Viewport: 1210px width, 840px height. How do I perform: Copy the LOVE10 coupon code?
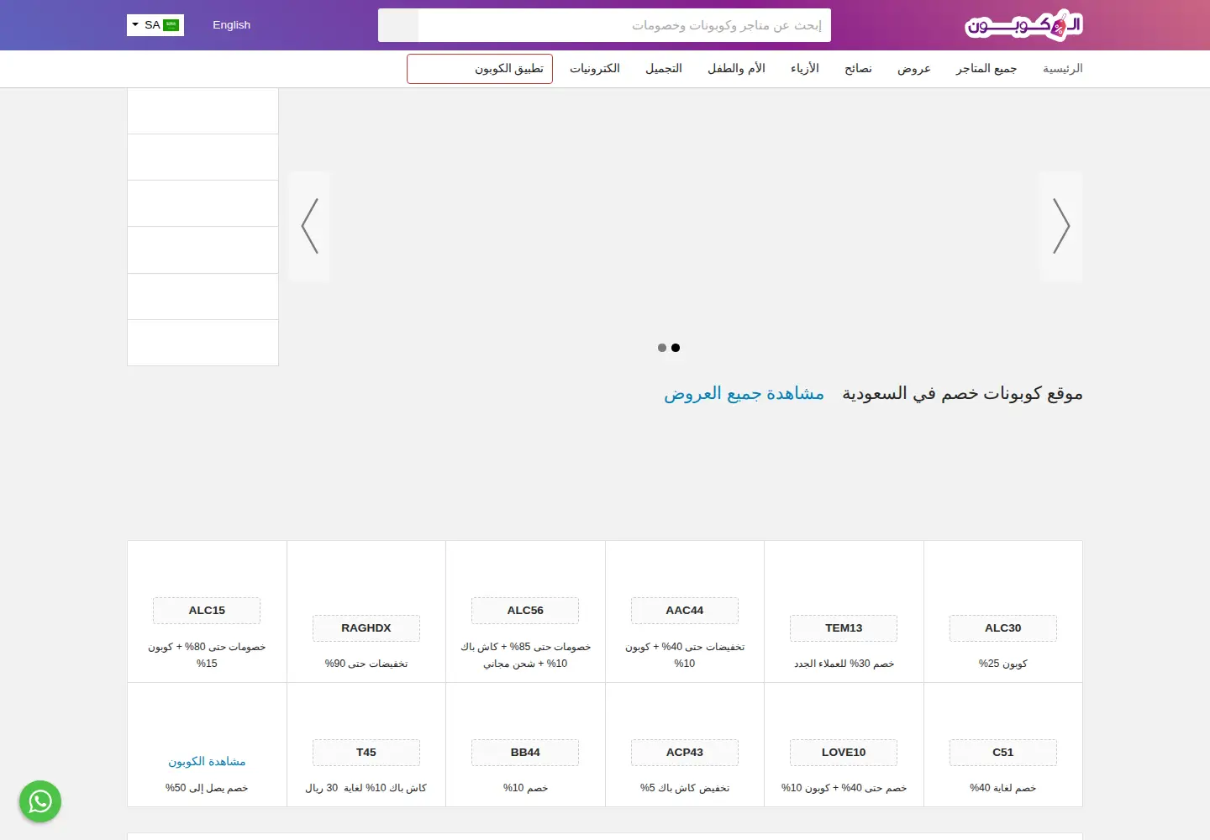(844, 753)
